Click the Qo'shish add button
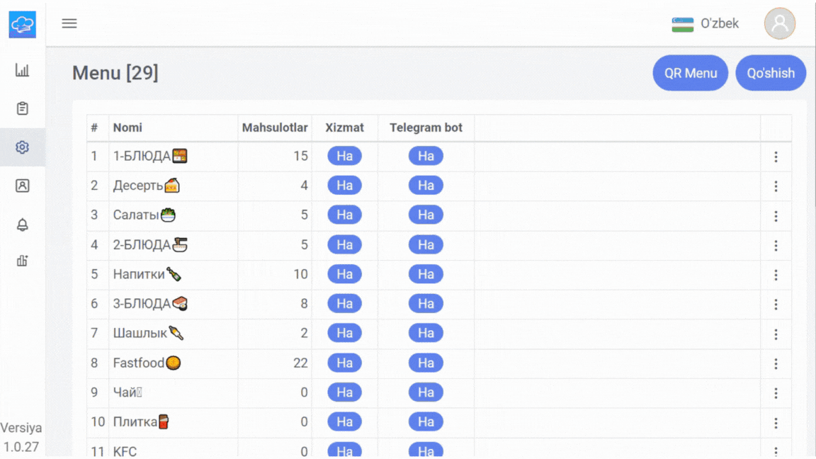Viewport: 816px width, 459px height. [771, 73]
